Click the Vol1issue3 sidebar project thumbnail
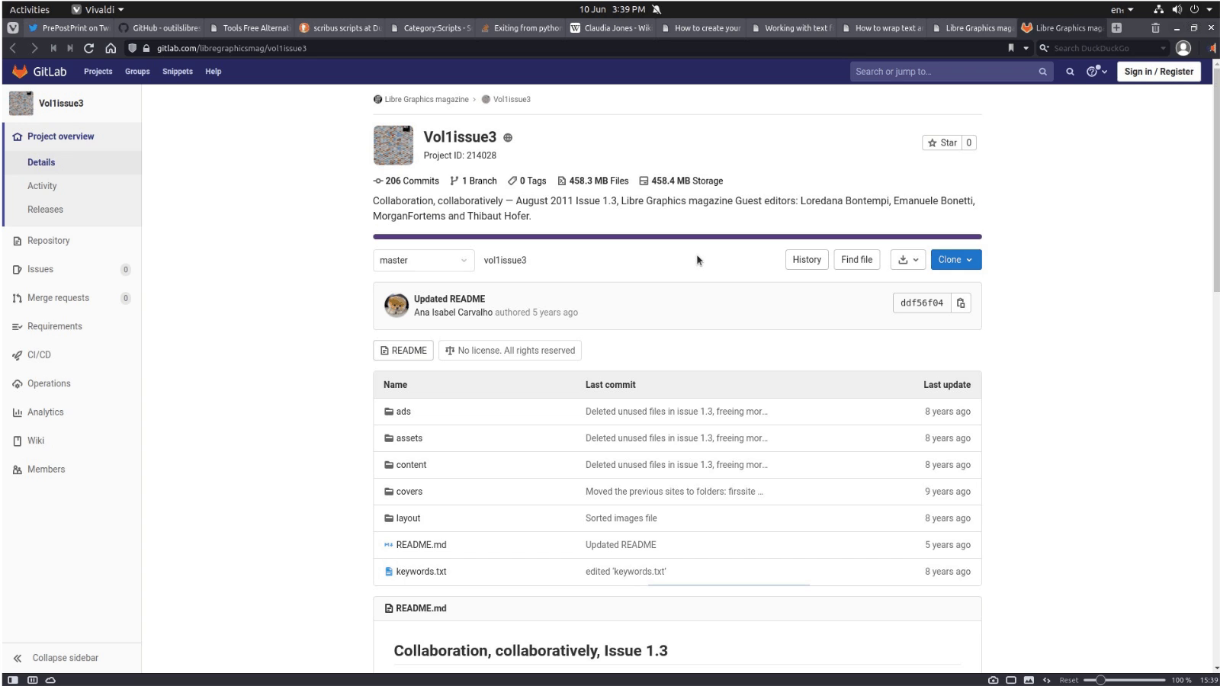Image resolution: width=1220 pixels, height=686 pixels. pyautogui.click(x=21, y=103)
